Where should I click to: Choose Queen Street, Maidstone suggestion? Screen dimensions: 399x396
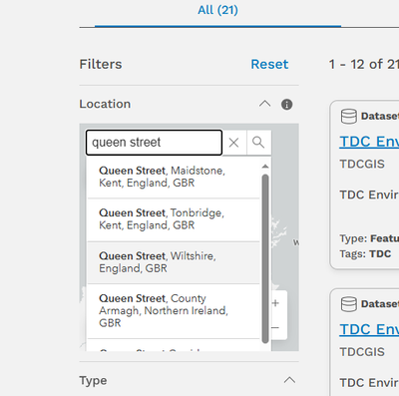click(x=174, y=177)
